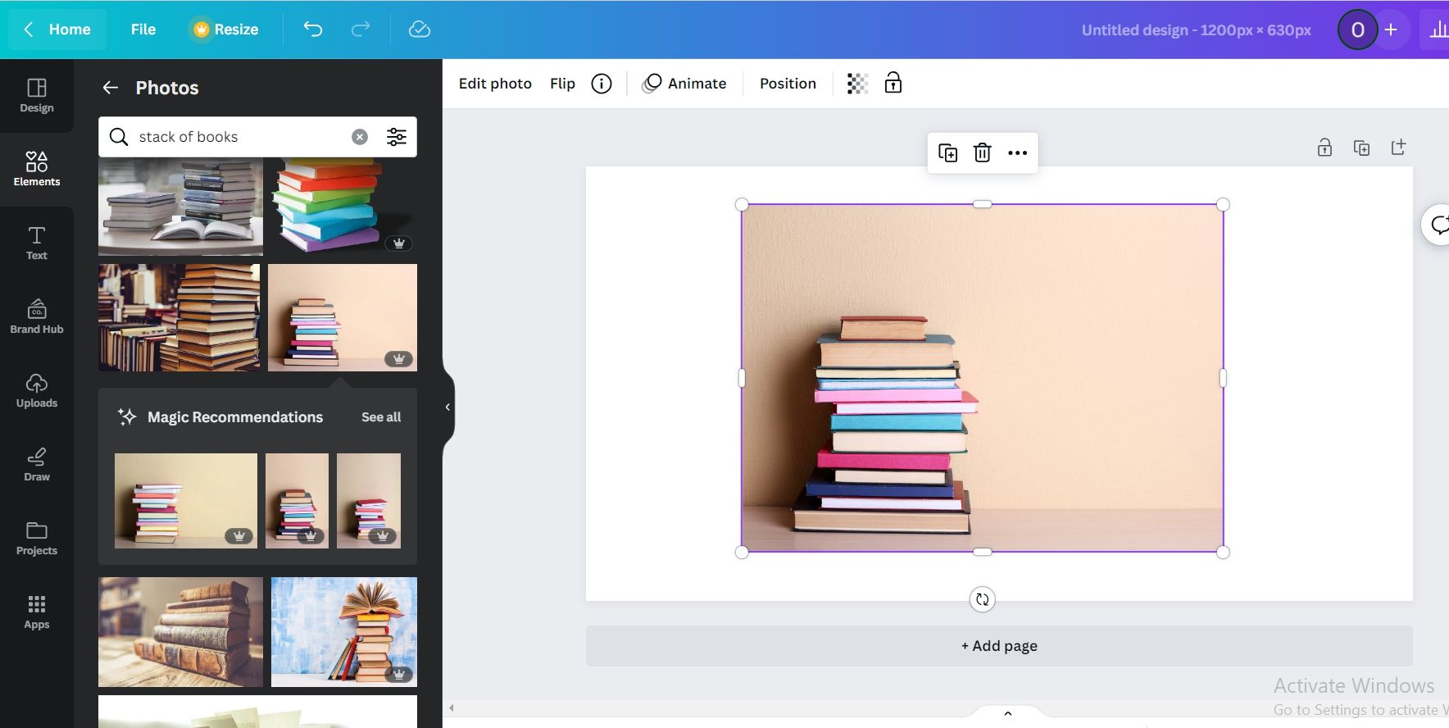Toggle the lock icon in the edit toolbar
This screenshot has width=1449, height=728.
point(893,83)
